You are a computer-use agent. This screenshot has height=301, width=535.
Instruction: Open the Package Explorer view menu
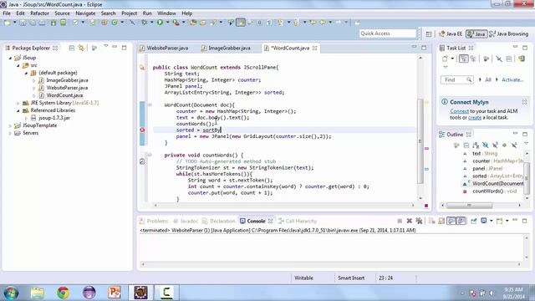(106, 47)
